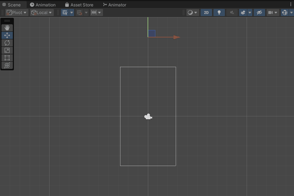
Task: Click the green Y-axis move handle
Action: 148,26
